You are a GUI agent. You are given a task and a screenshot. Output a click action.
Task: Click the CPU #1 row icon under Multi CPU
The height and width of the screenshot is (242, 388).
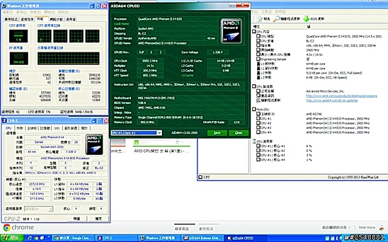point(259,119)
